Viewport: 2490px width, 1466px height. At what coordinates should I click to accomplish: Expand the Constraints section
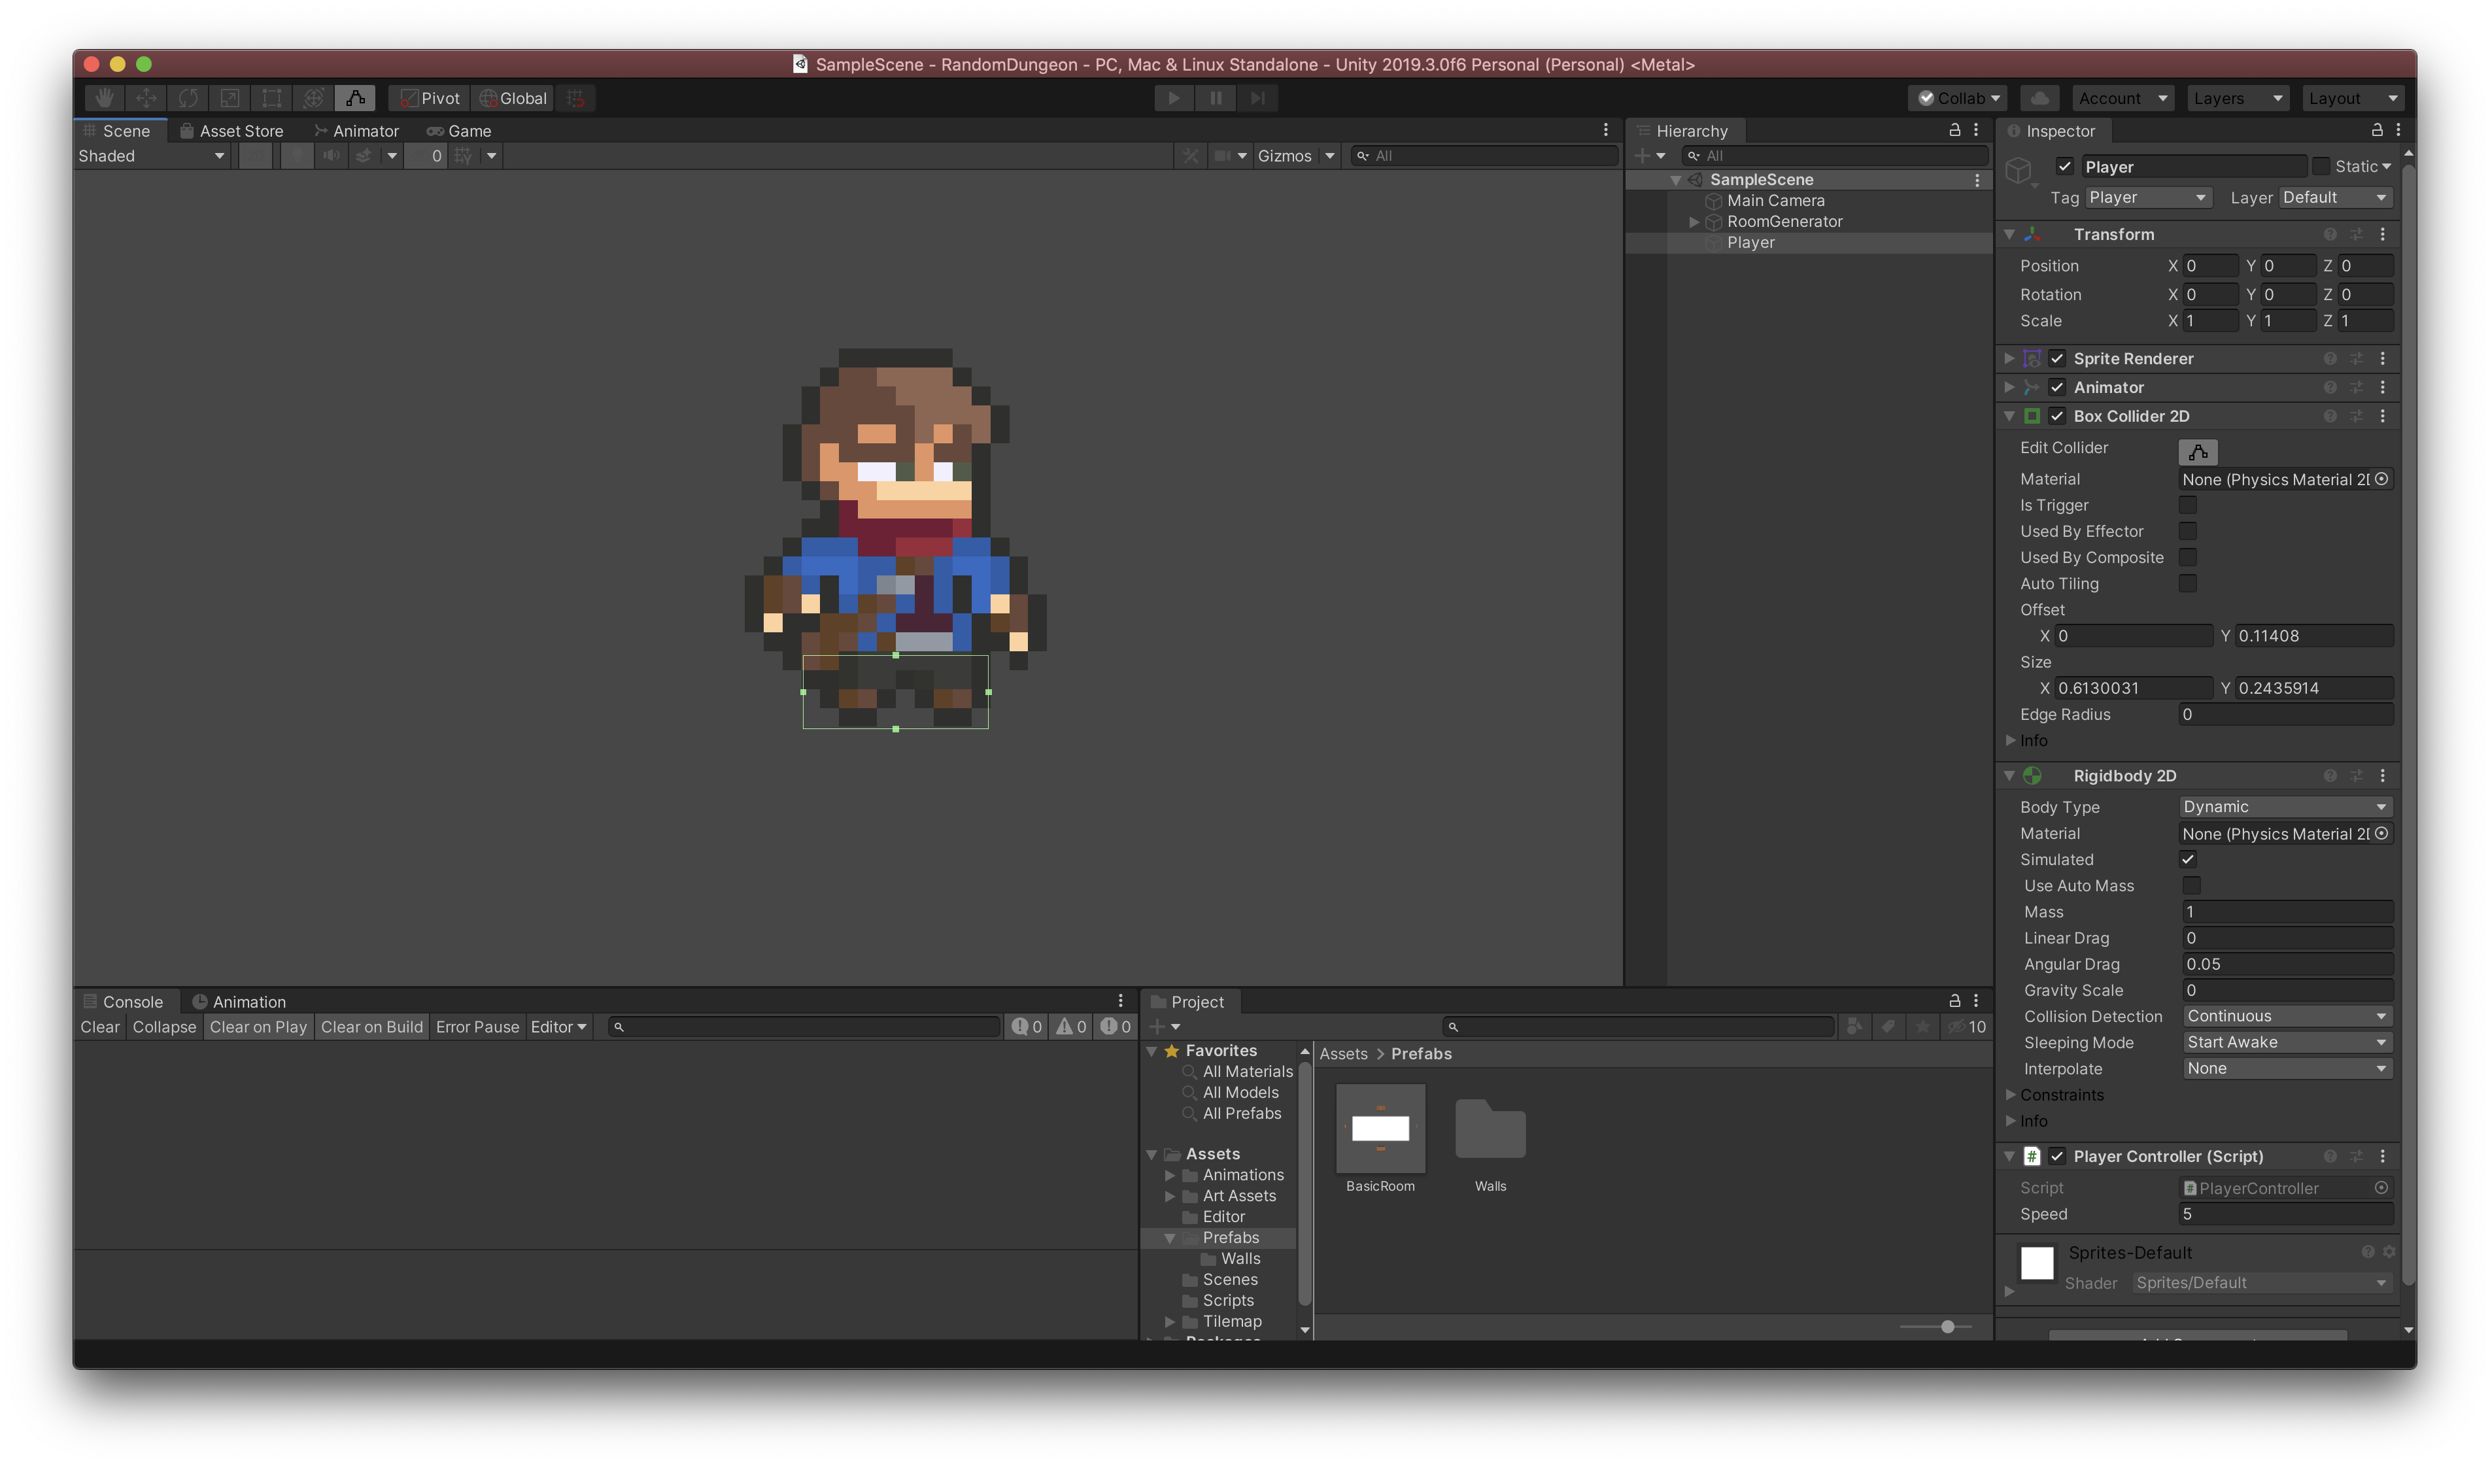[x=2010, y=1095]
